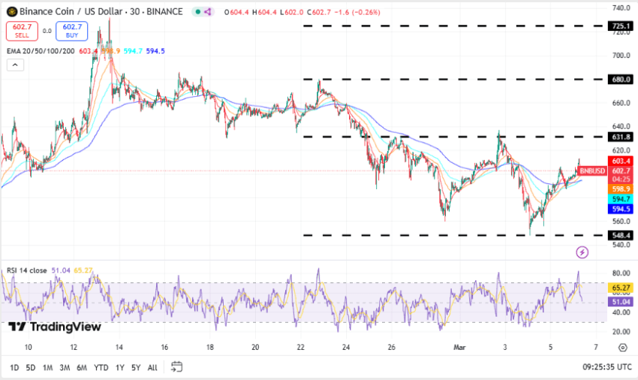Image resolution: width=638 pixels, height=380 pixels.
Task: Open chart settings gear icon at bottom right
Action: (622, 347)
